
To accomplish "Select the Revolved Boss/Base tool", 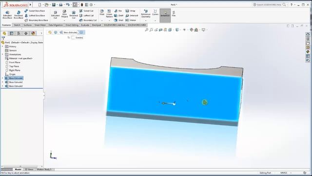I will click(x=19, y=15).
